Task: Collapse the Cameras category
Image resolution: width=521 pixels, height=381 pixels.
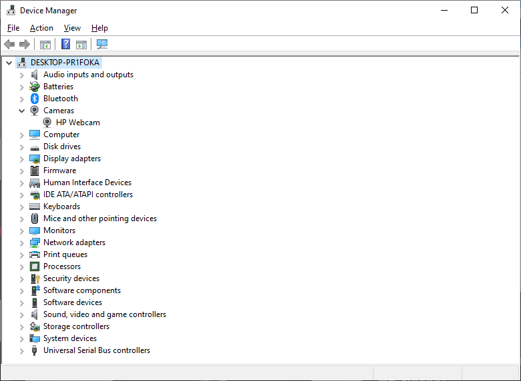Action: [x=21, y=111]
